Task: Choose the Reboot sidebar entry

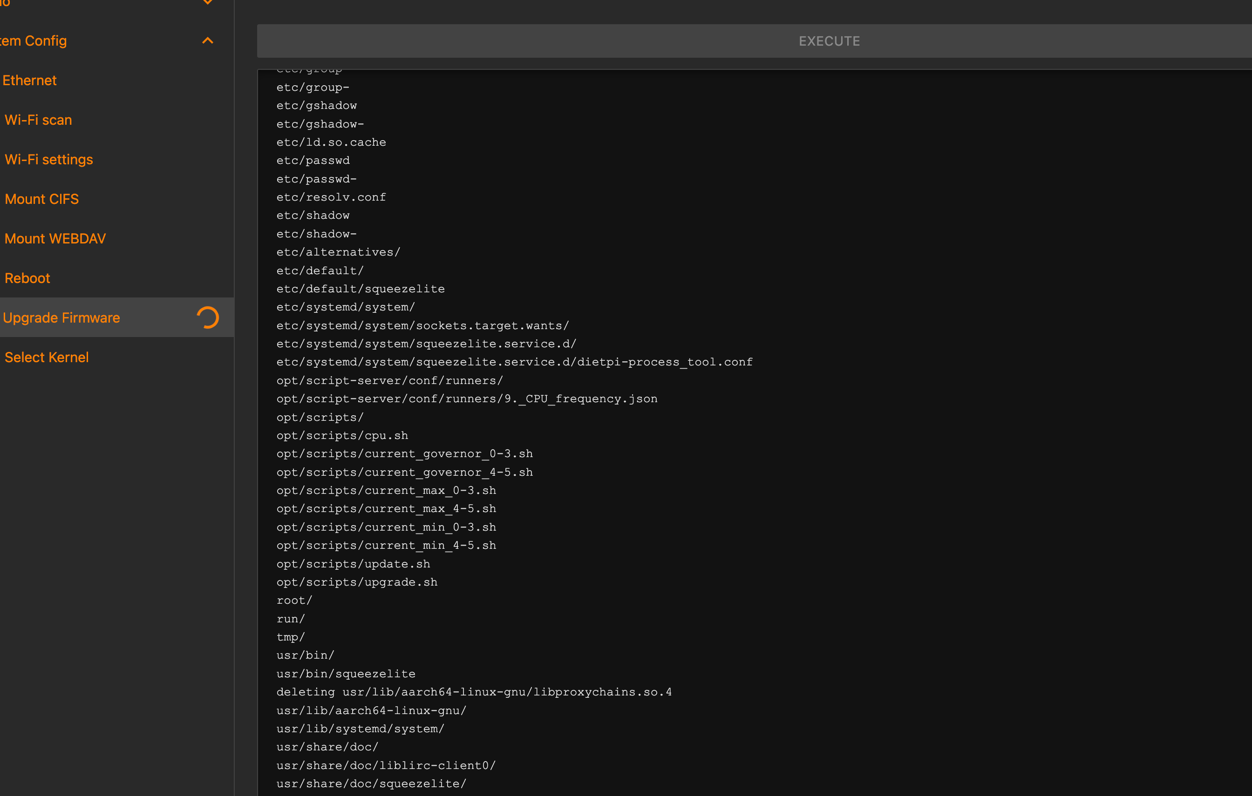Action: (27, 278)
